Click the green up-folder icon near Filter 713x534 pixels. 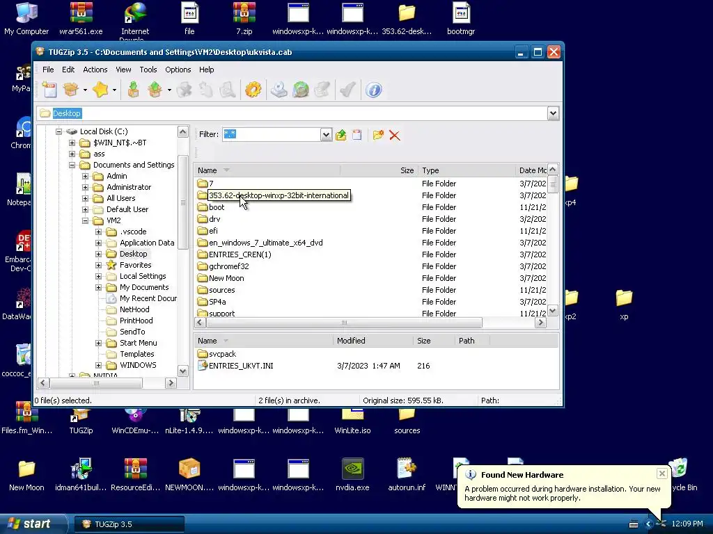[x=341, y=135]
